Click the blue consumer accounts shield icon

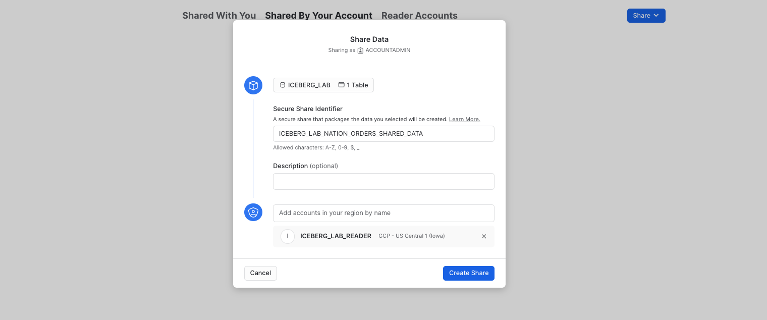point(253,212)
